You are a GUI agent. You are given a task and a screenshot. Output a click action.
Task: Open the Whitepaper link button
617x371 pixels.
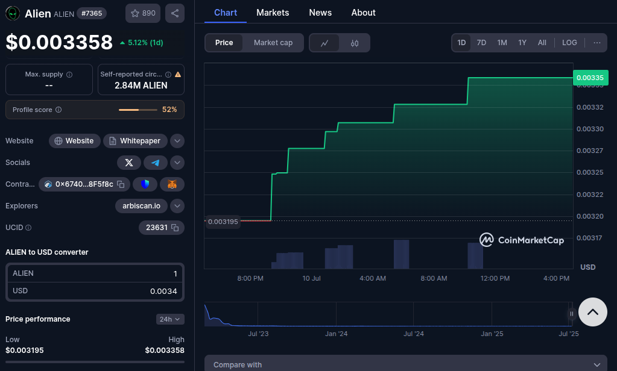(135, 141)
